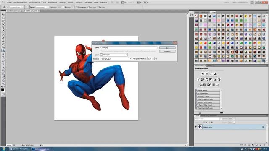269x151 pixels.
Task: Open the Редактирование menu
Action: click(20, 3)
